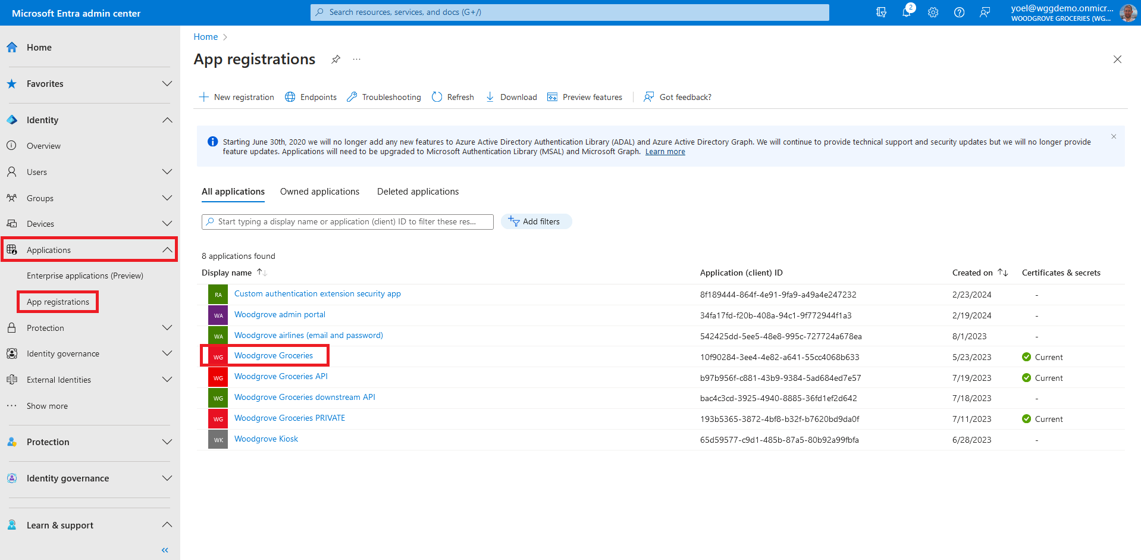Pin the App registrations page
Screen dimensions: 1141x560
(x=336, y=60)
